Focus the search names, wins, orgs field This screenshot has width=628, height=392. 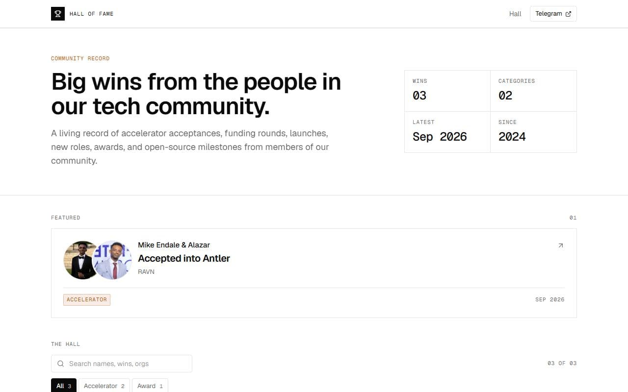click(x=122, y=364)
